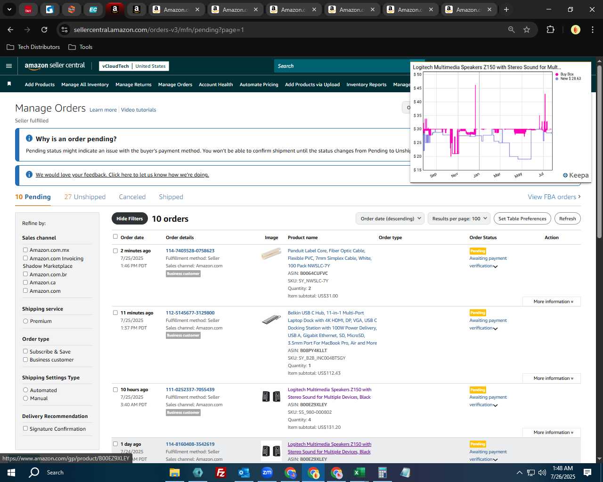This screenshot has width=603, height=482.
Task: Check the Amazon.com.mx sales channel filter
Action: point(25,250)
